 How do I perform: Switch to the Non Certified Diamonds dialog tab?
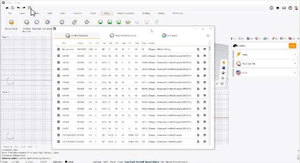pyautogui.click(x=123, y=35)
